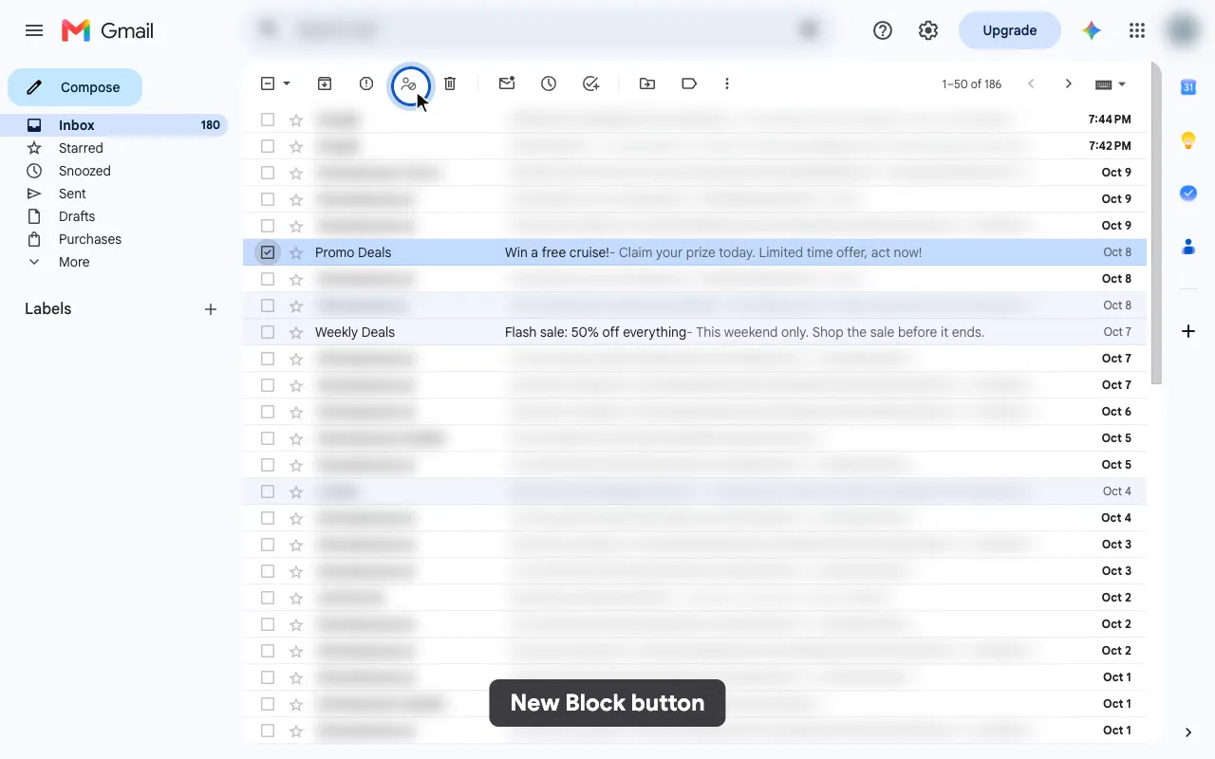Open Contacts side panel
This screenshot has width=1215, height=759.
(x=1188, y=247)
